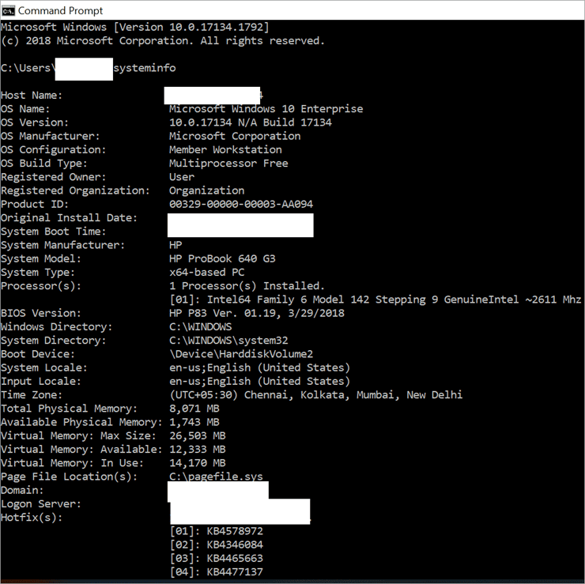
Task: Click hotfix entry KB4346084
Action: tap(217, 544)
